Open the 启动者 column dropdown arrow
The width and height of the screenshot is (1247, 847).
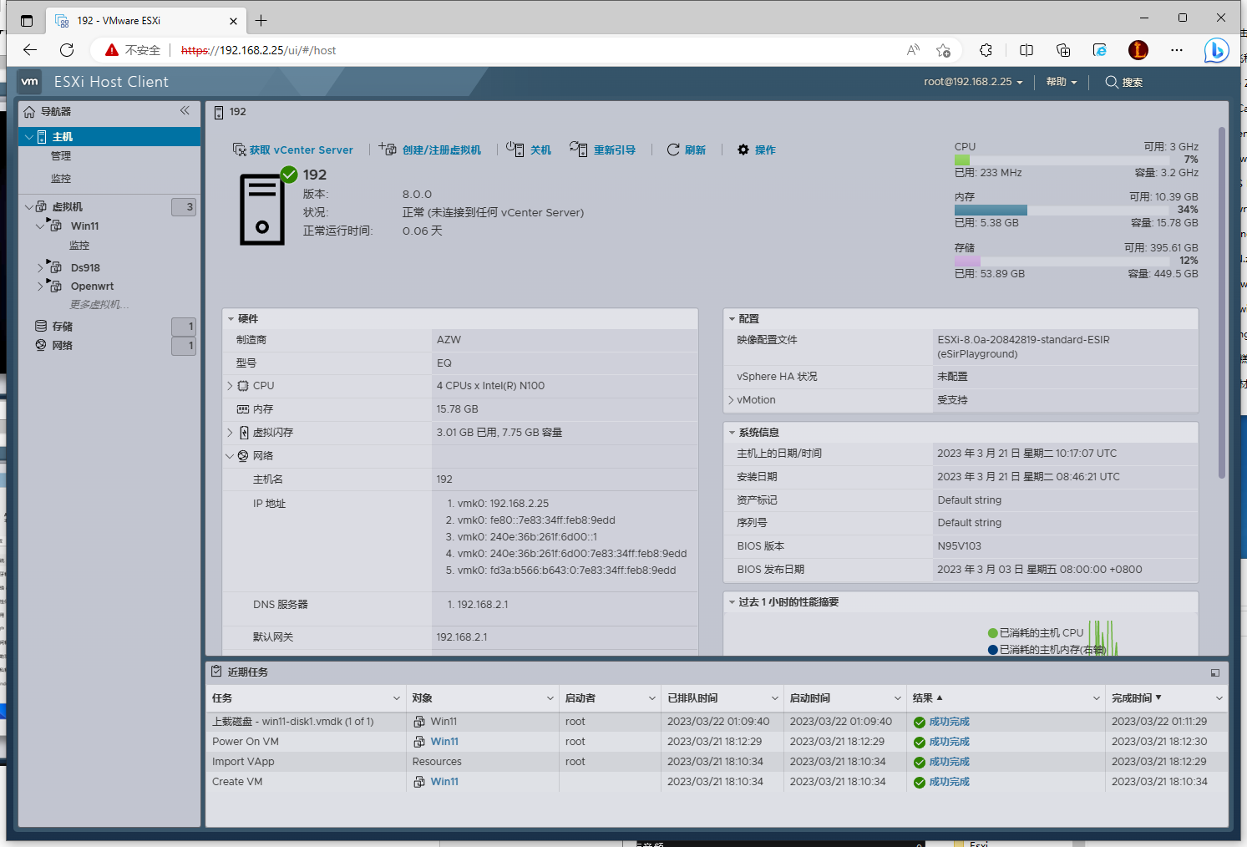[652, 698]
